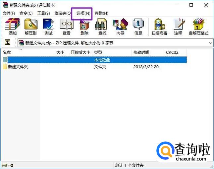Sort by 大小 column header
This screenshot has width=214, height=169.
[53, 52]
